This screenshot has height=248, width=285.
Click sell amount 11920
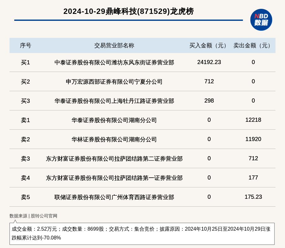click(x=253, y=139)
